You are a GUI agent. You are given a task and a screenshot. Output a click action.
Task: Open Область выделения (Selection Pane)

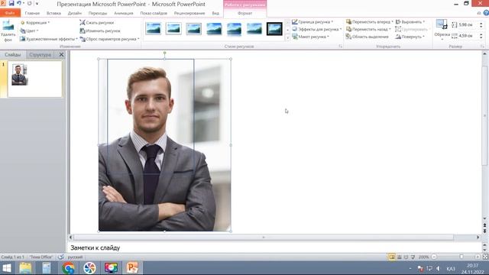[x=367, y=37]
